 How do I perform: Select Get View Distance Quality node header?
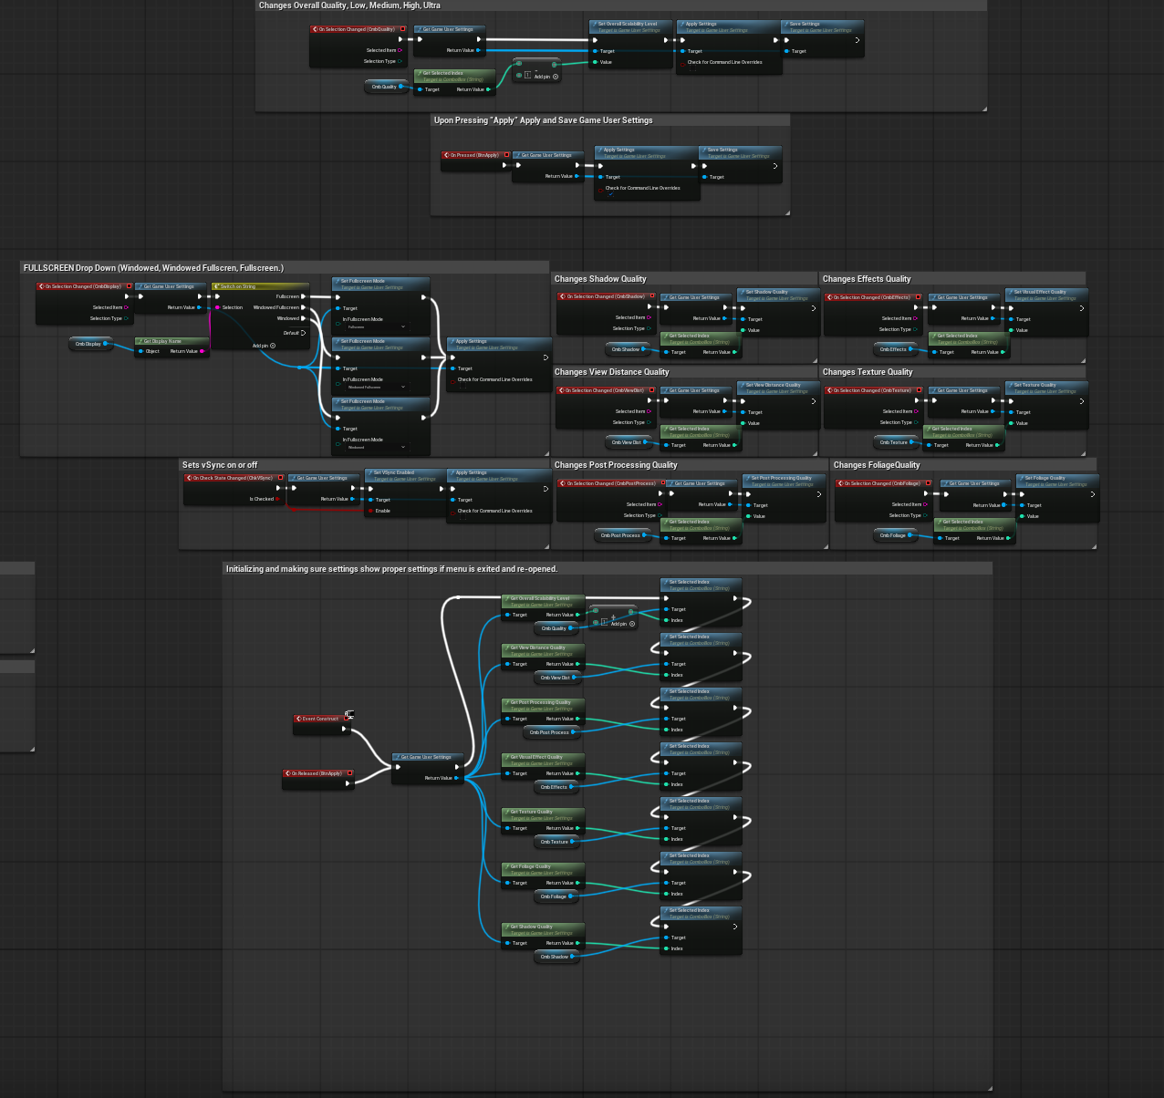(x=543, y=650)
